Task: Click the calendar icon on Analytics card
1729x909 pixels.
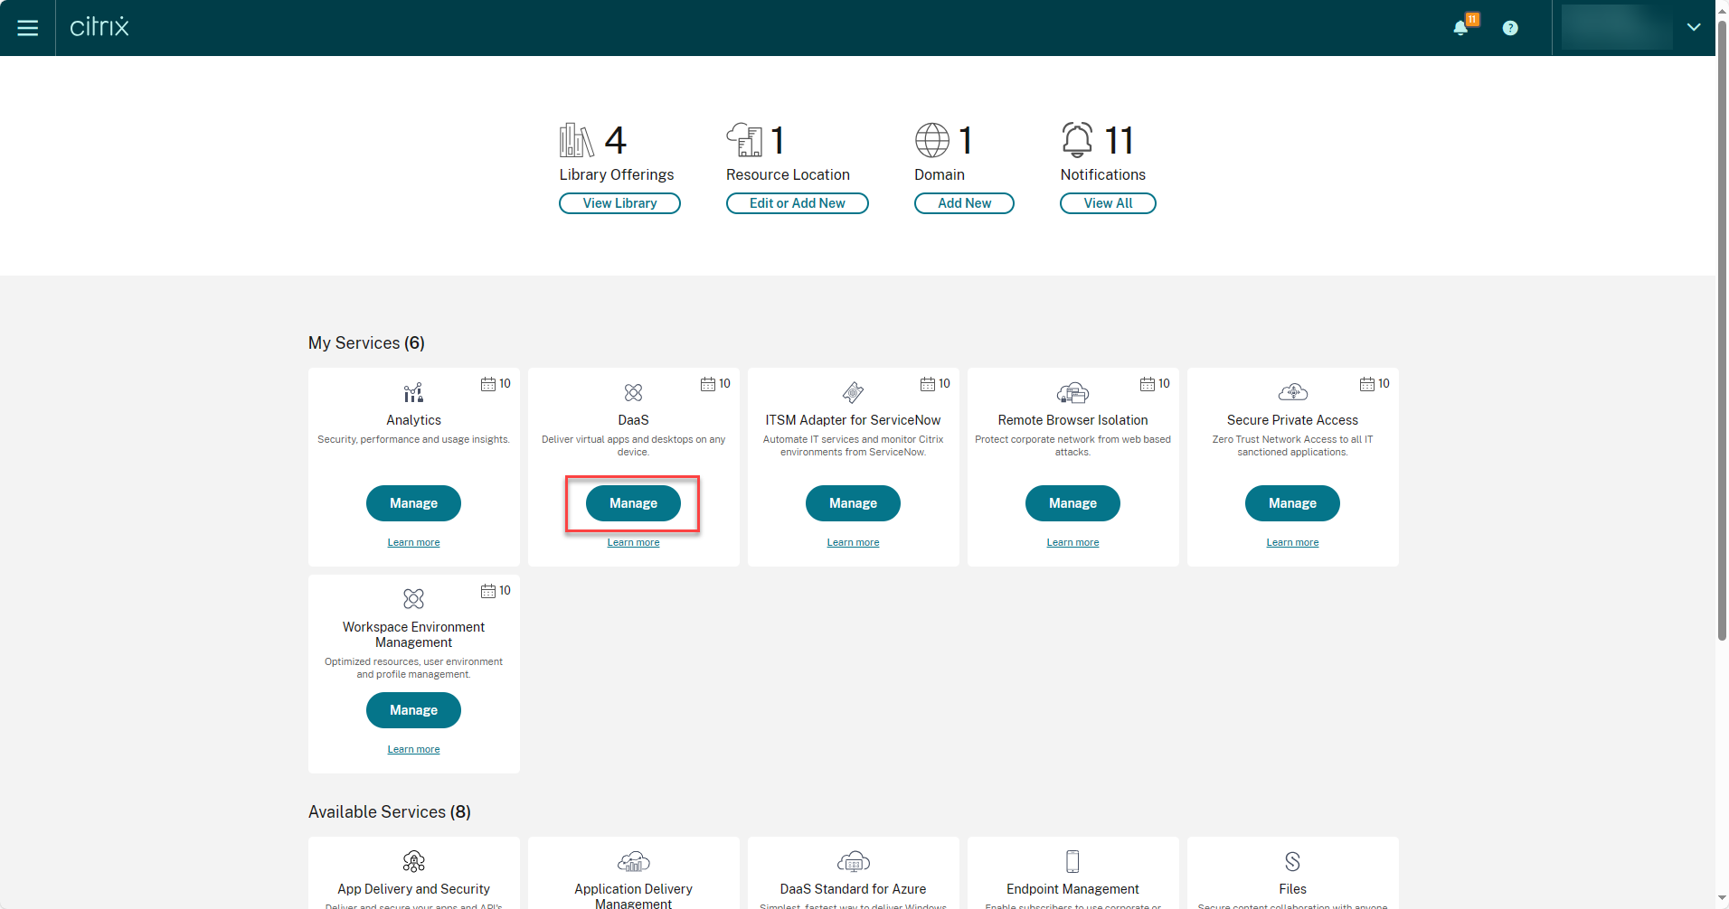Action: pyautogui.click(x=488, y=384)
